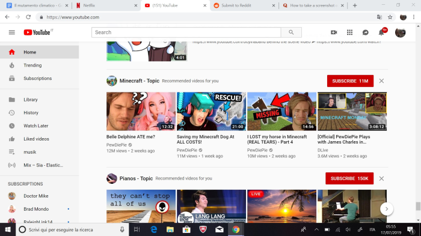Open Mix - Sia - Elastic playlist
Viewport: 421px width, 236px height.
(40, 165)
